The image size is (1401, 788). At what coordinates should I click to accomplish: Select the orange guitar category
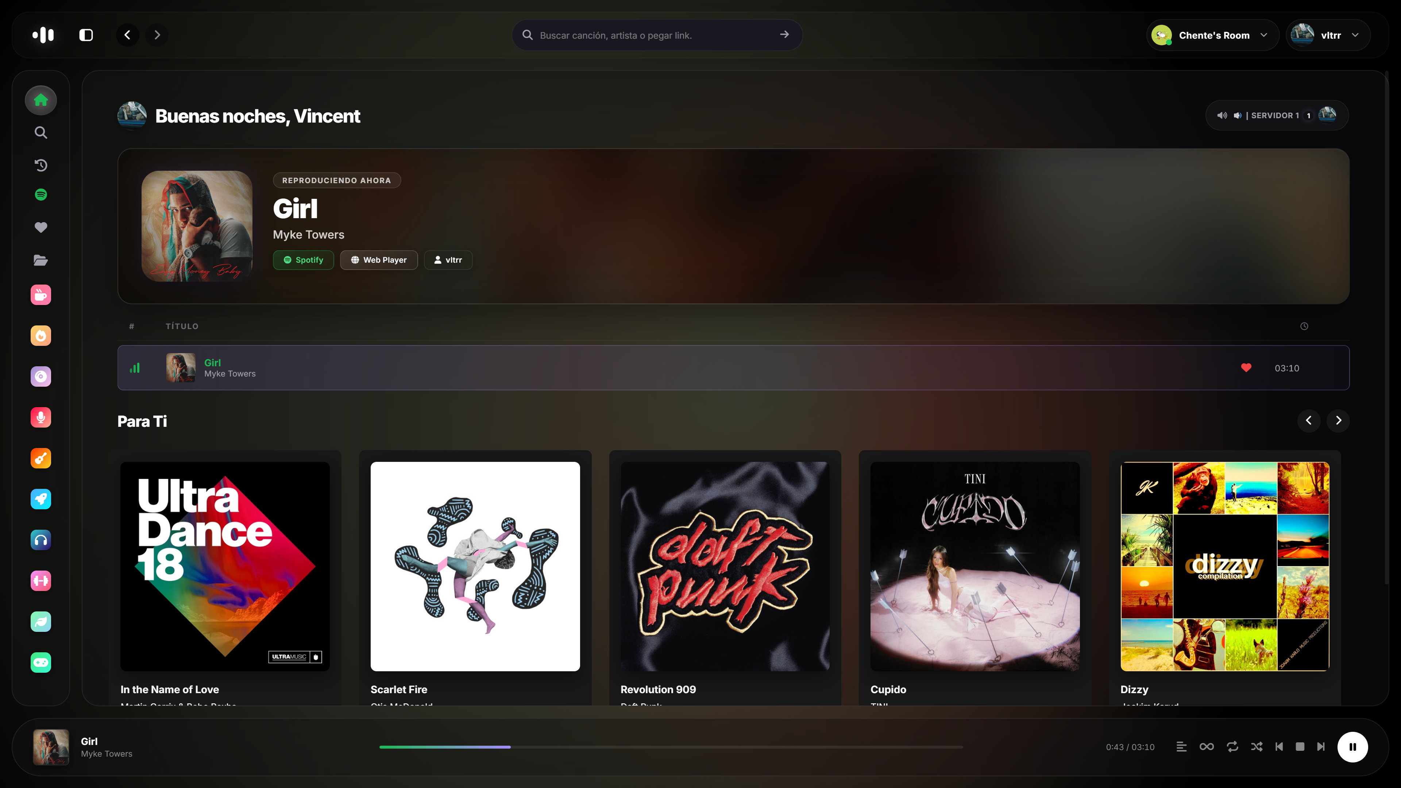(41, 458)
